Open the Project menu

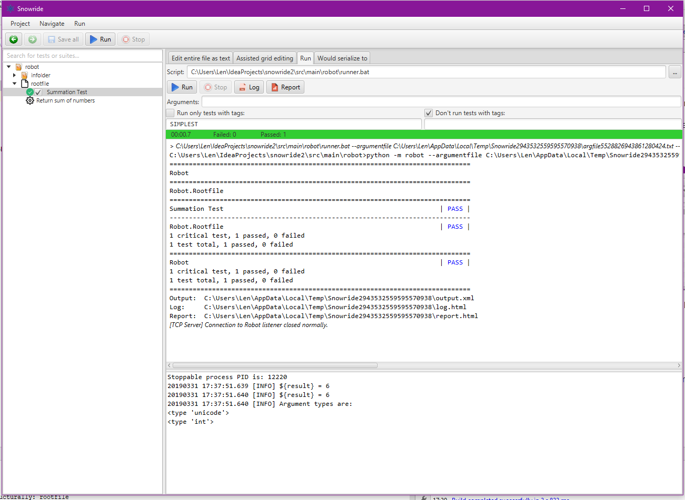pyautogui.click(x=20, y=24)
